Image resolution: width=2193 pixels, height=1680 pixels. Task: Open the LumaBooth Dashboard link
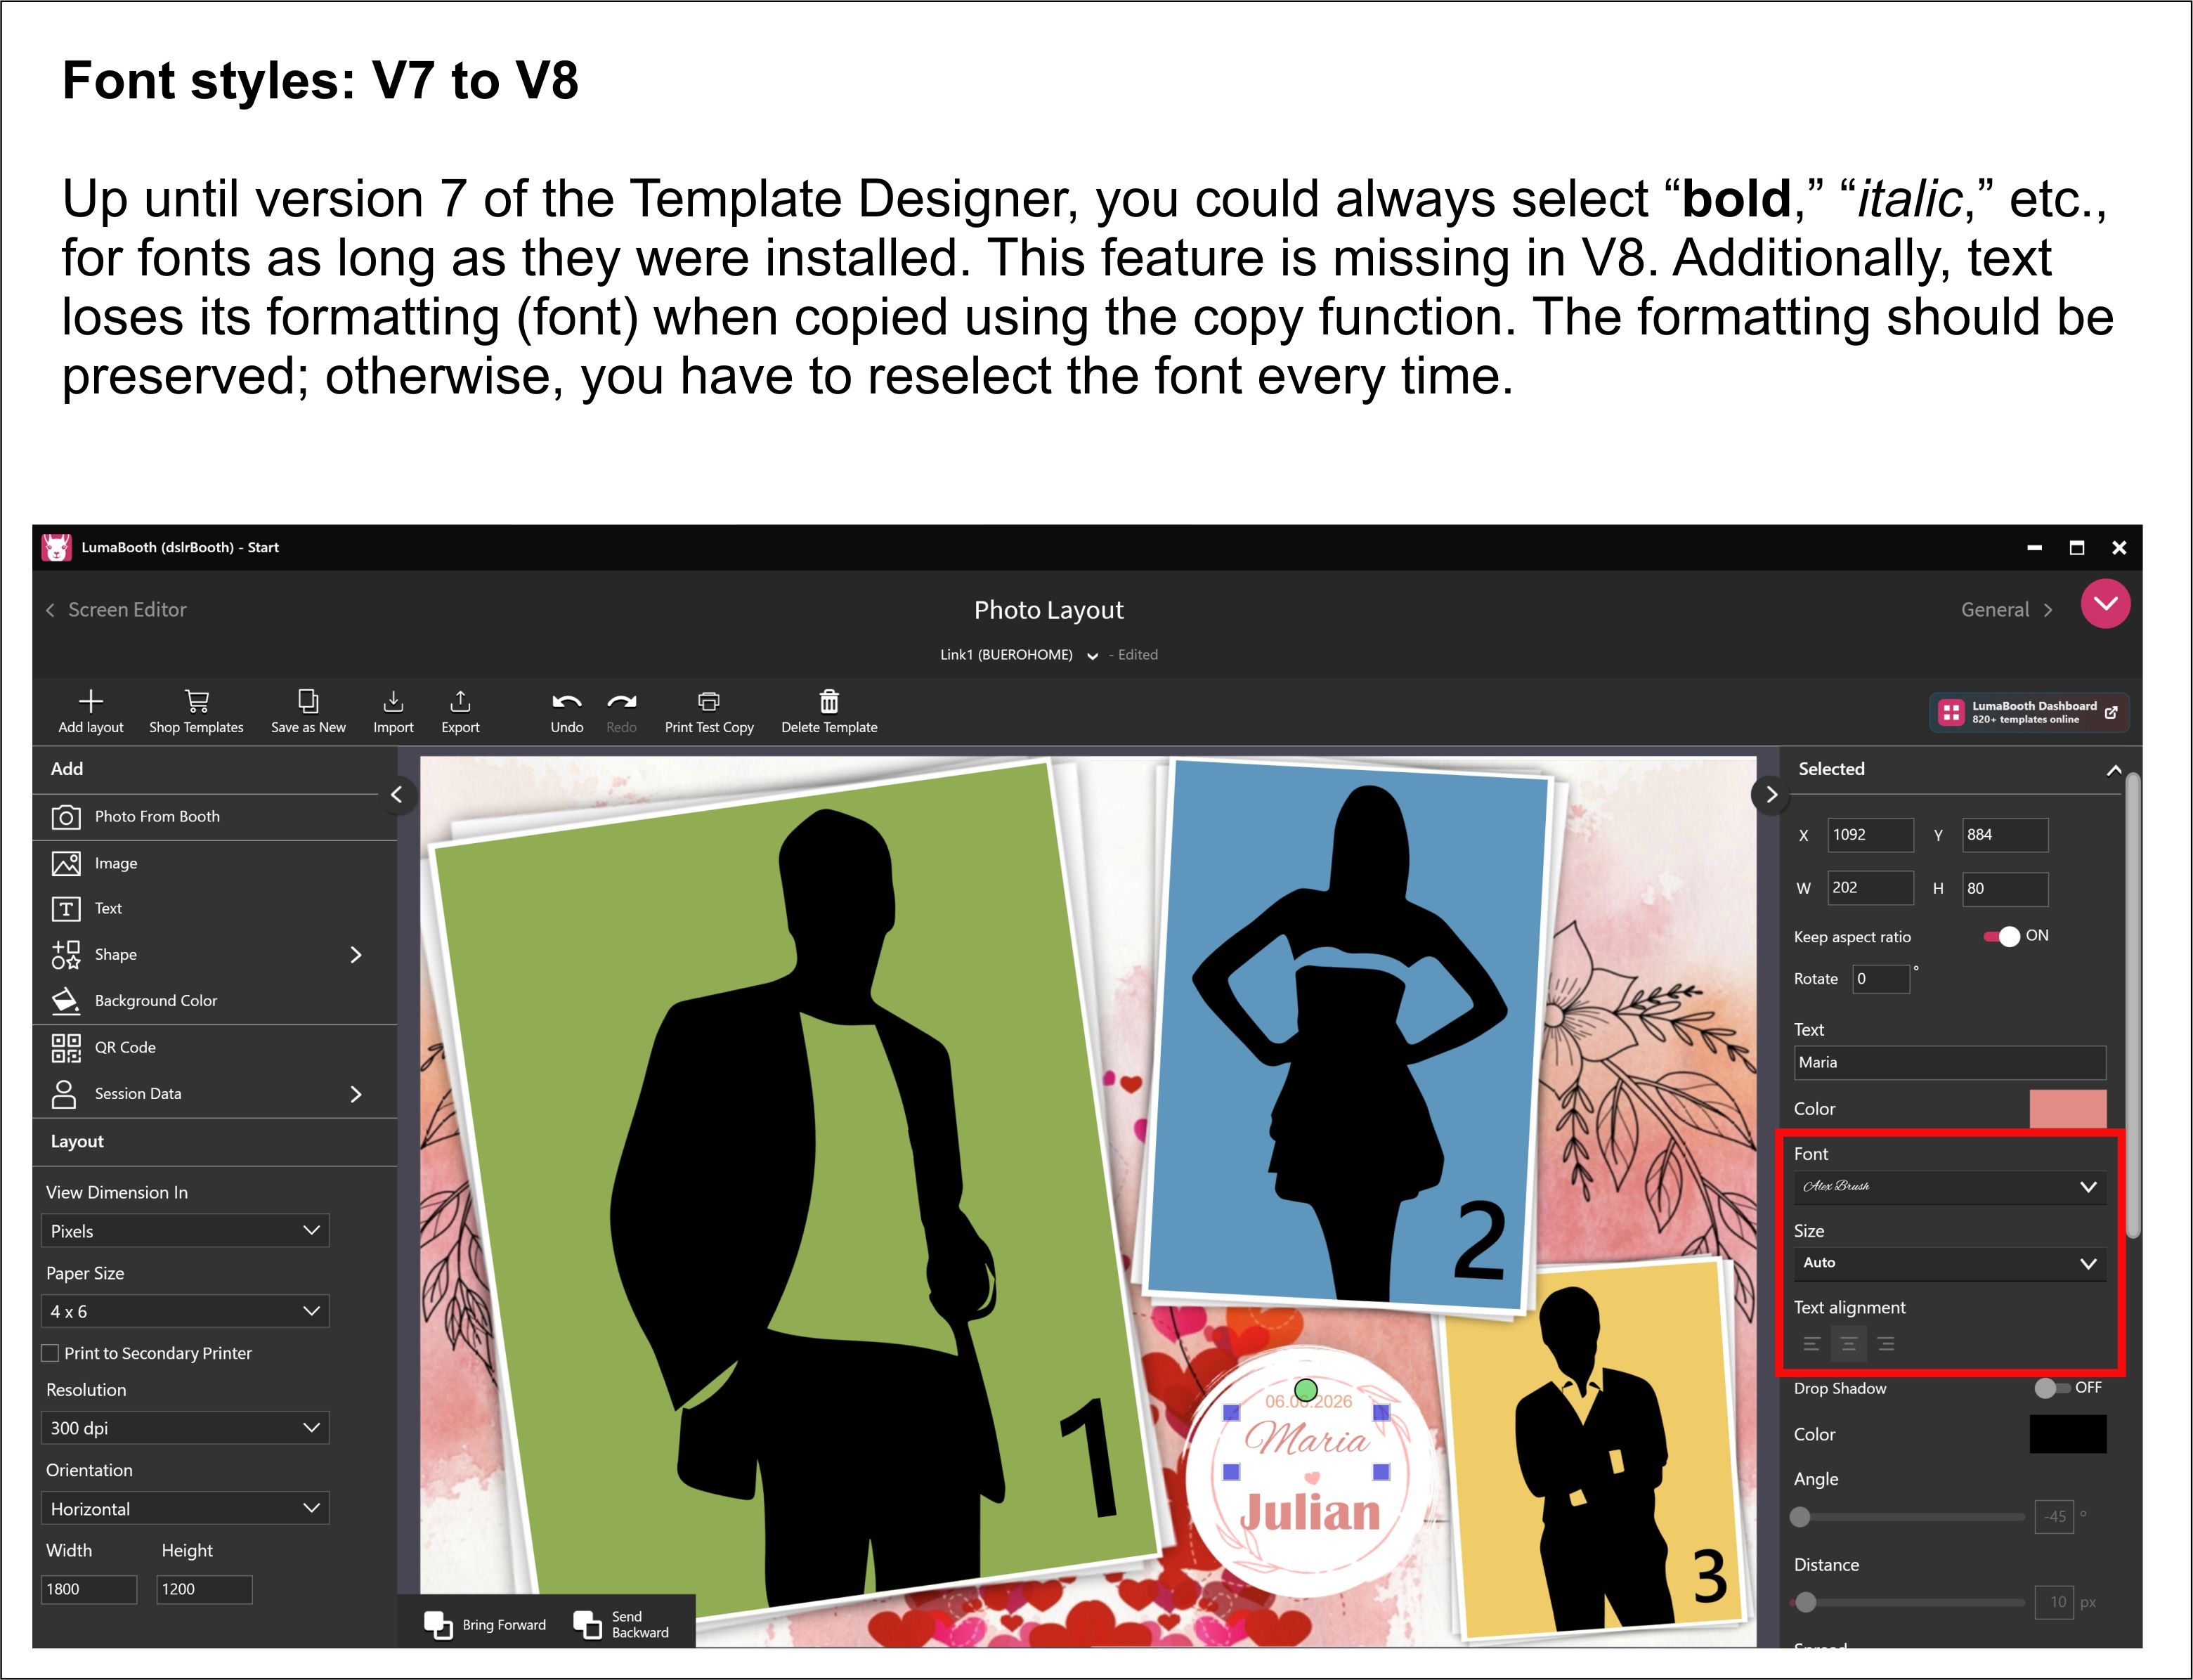click(x=2029, y=712)
